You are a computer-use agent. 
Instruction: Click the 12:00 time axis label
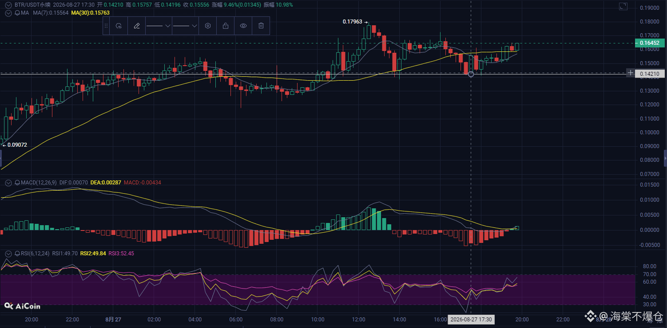(358, 320)
